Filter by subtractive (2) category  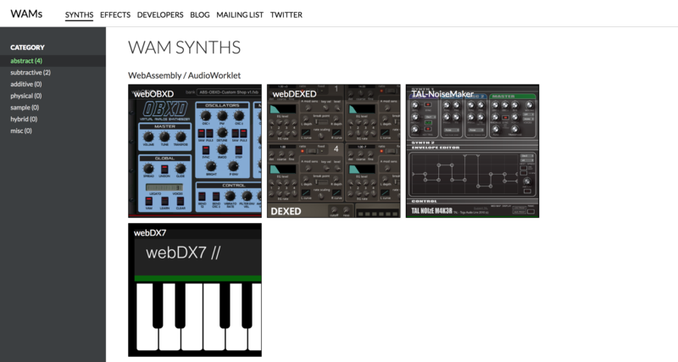(31, 73)
